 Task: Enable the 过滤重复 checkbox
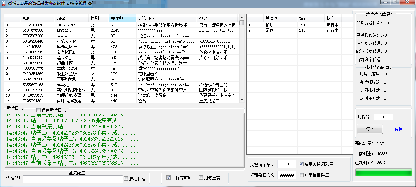[201, 178]
